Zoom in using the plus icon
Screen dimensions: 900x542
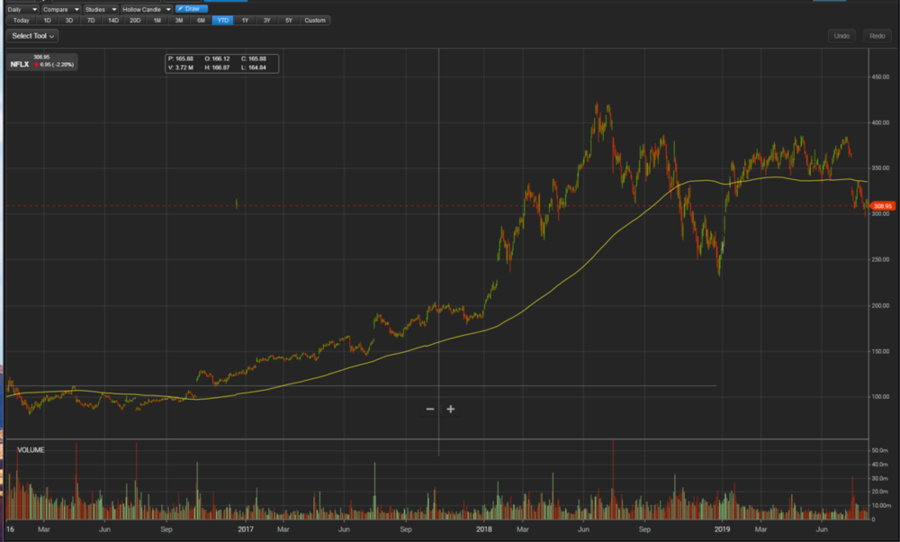click(451, 409)
